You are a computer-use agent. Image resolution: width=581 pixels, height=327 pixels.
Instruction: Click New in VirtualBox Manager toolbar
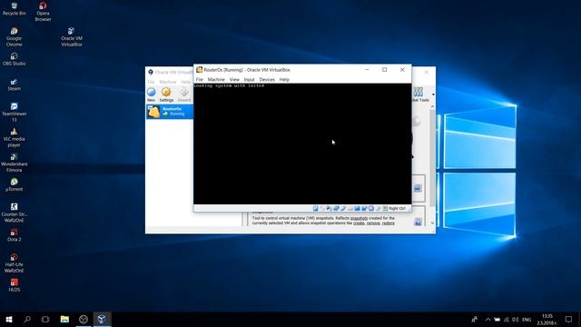152,94
